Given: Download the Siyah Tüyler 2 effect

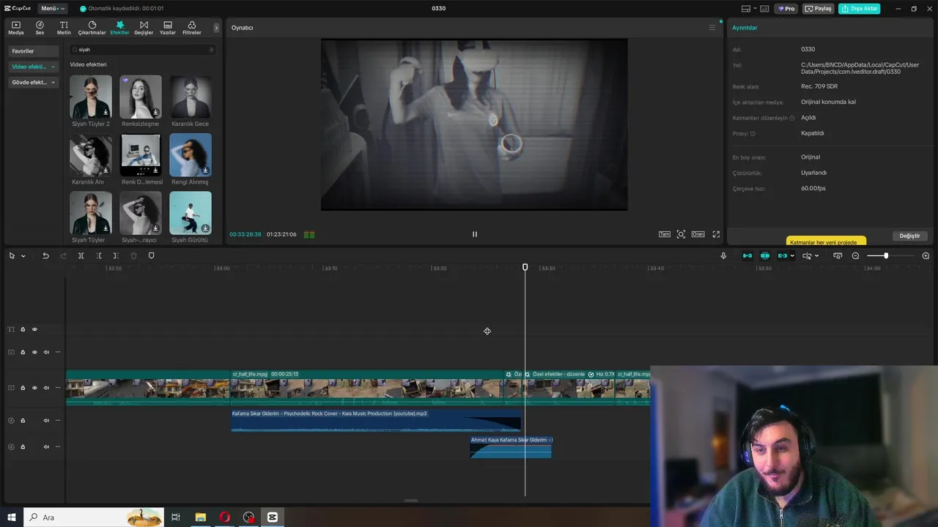Looking at the screenshot, I should click(106, 112).
